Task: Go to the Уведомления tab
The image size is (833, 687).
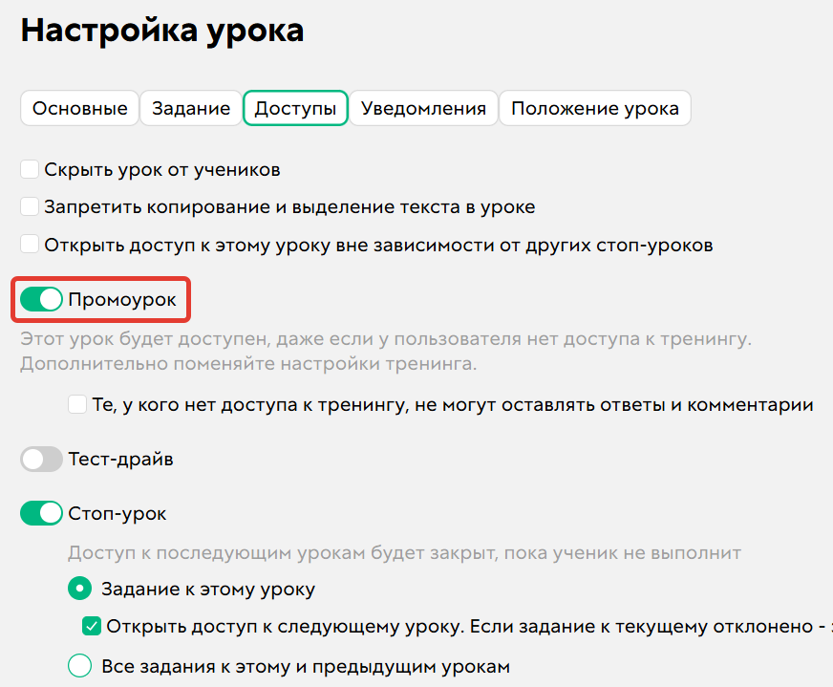Action: (x=423, y=108)
